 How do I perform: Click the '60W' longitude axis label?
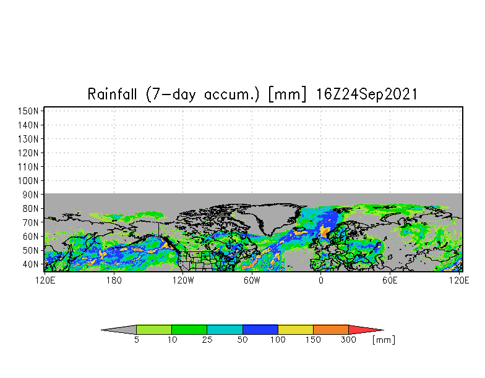[x=252, y=280]
